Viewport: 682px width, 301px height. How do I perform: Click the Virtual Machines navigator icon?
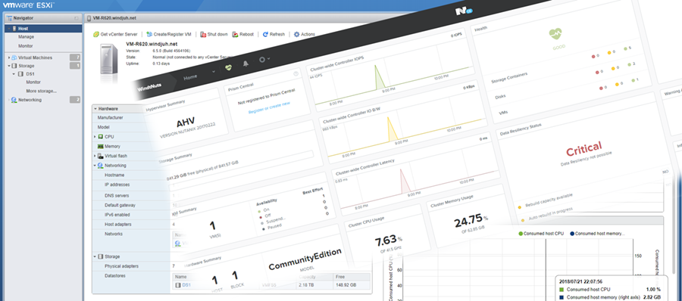coord(14,57)
